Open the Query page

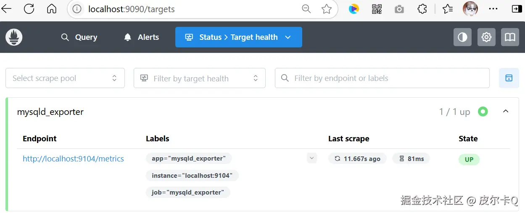pyautogui.click(x=79, y=37)
